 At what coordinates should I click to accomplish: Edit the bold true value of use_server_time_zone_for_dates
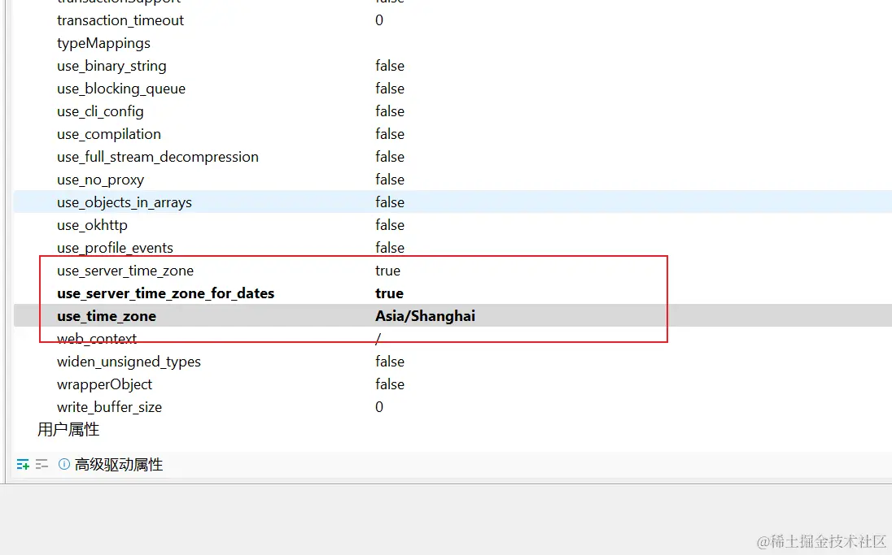click(389, 293)
